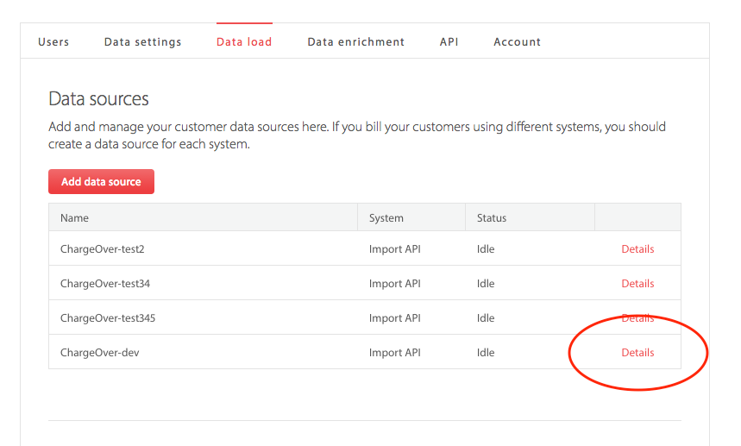
Task: Click the Name column header
Action: (x=74, y=217)
